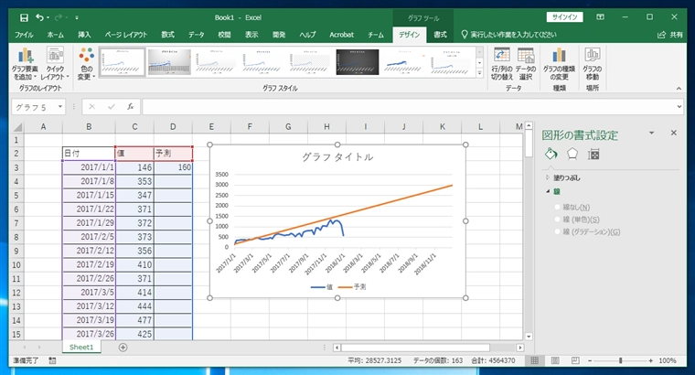Screen dimensions: 695x375
Task: Click the formula bar enter checkmark icon
Action: tap(112, 107)
